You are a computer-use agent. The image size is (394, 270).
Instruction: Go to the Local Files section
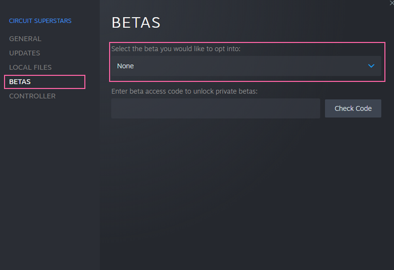coord(30,67)
